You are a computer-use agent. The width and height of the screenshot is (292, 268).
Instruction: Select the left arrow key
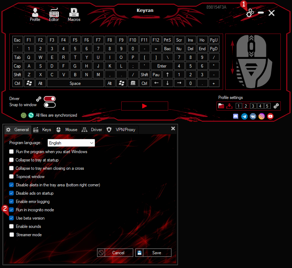click(156, 83)
